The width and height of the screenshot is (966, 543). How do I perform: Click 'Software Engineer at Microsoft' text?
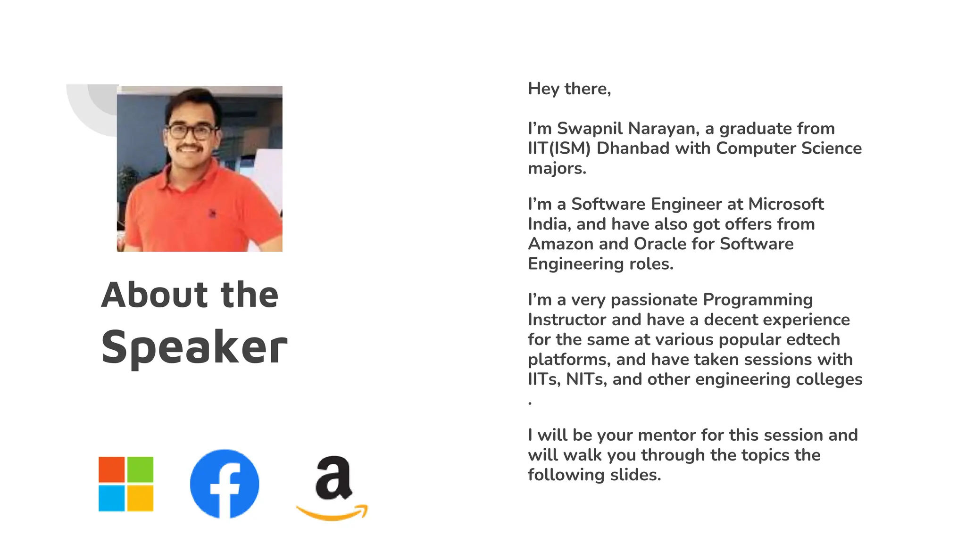[698, 204]
